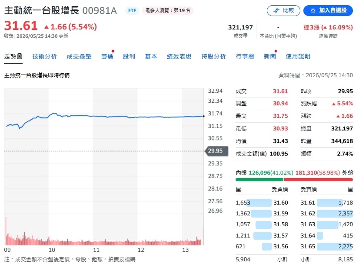Image resolution: width=359 pixels, height=270 pixels.
Task: Click the ETF badge
Action: 132,10
